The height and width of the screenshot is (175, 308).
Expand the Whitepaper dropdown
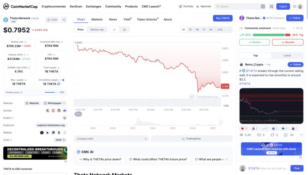[54, 103]
